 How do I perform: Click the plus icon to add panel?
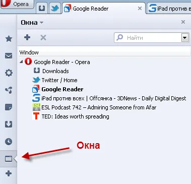[x=9, y=173]
